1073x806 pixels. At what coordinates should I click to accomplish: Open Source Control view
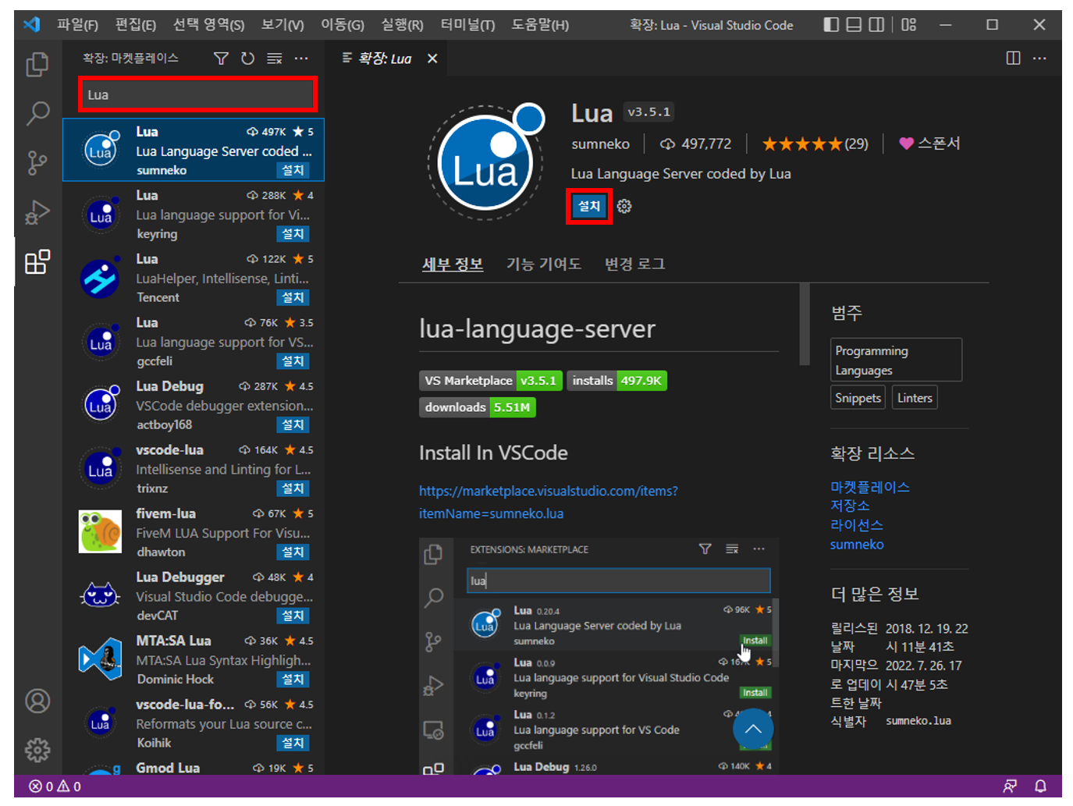pos(37,163)
